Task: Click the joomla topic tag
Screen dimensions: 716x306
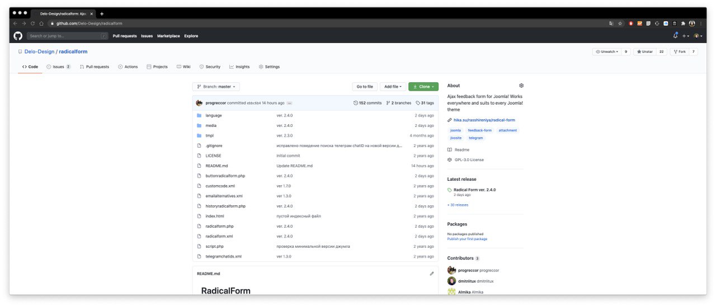Action: point(455,130)
